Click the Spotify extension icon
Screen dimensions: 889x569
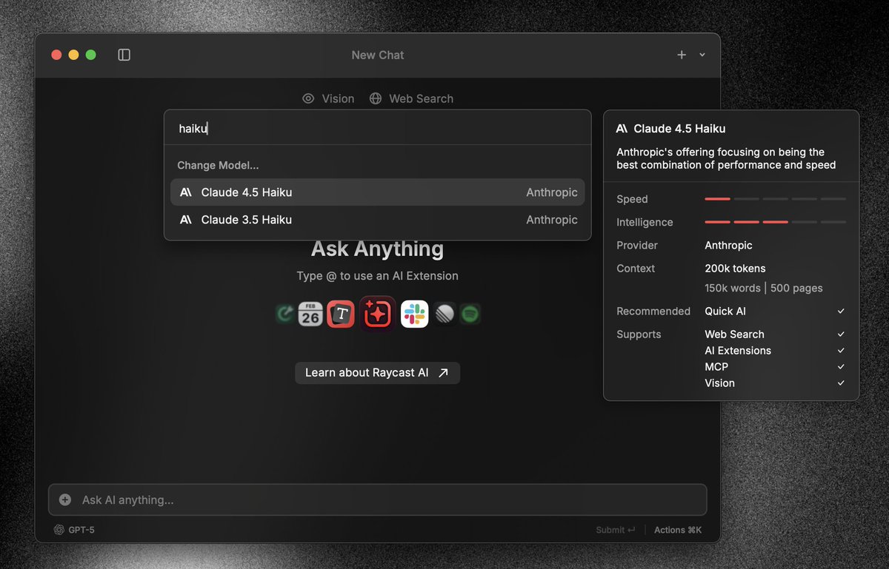tap(470, 314)
